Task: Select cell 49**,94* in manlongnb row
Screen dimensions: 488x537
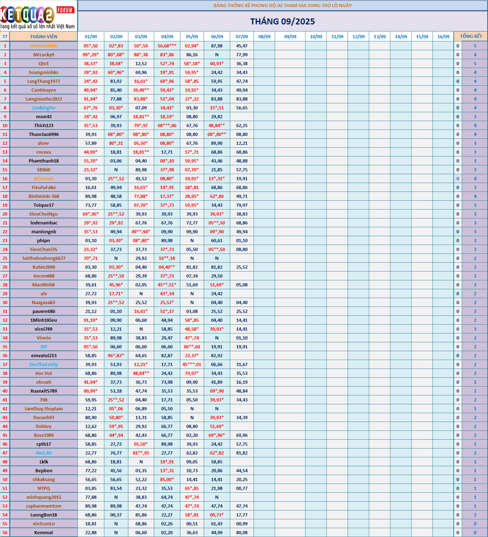Action: (141, 232)
